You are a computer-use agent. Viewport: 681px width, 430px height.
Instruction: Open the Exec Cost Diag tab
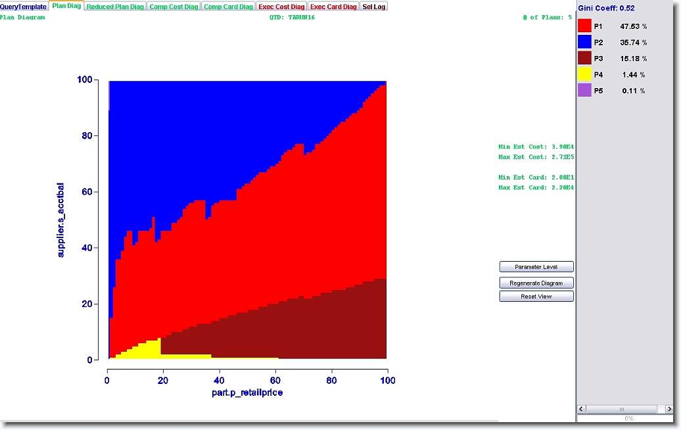tap(281, 7)
